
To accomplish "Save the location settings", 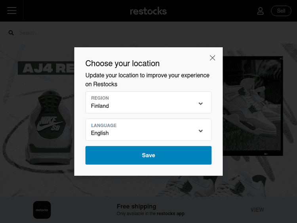I will coord(148,155).
